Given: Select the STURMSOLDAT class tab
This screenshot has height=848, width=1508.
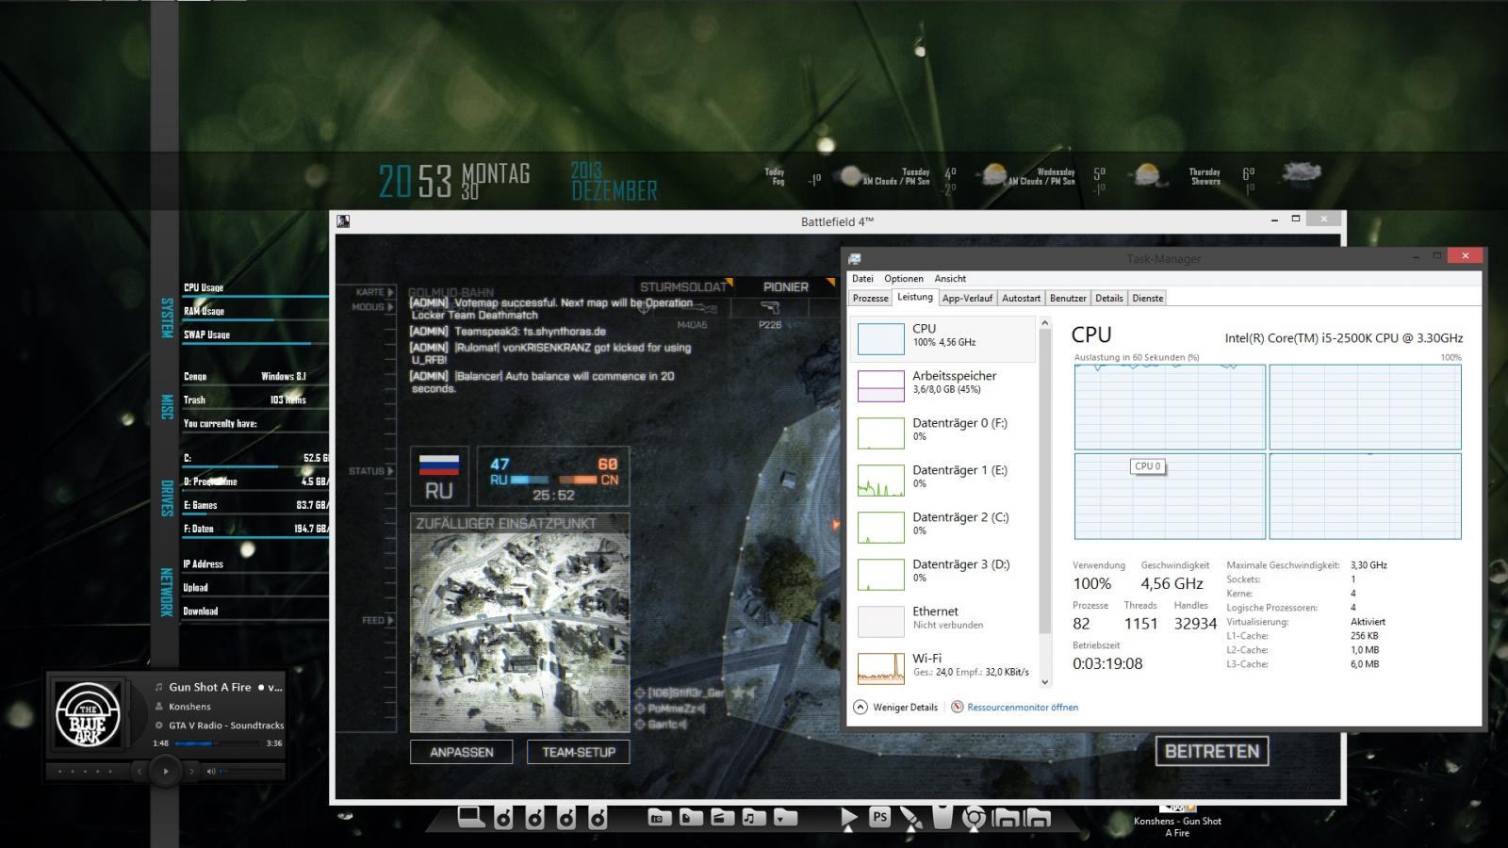Looking at the screenshot, I should click(x=684, y=287).
